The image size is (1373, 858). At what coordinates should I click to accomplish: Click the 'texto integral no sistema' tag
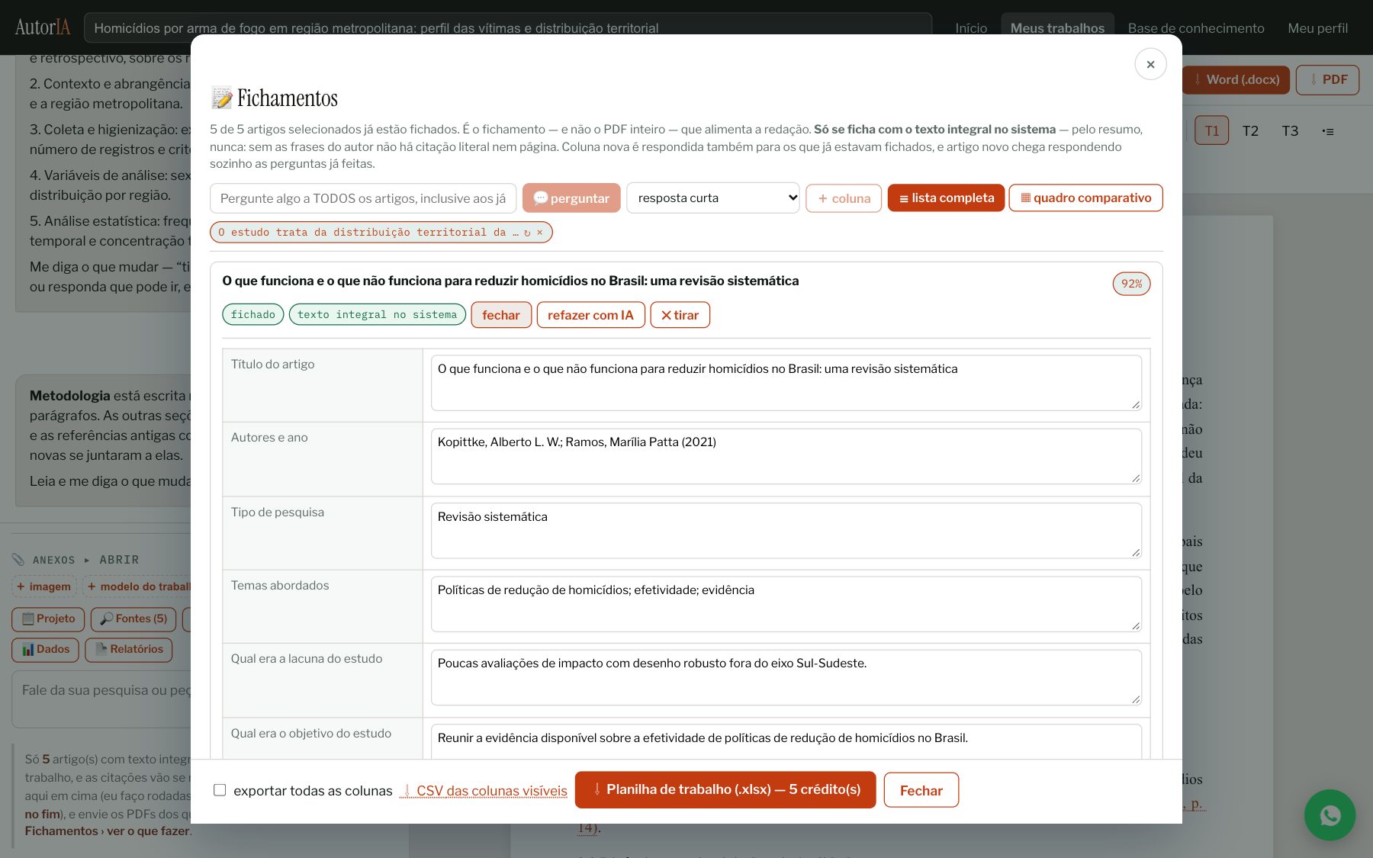377,314
